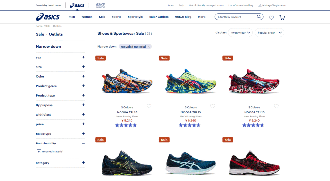Expand the Color filter section
The image size is (330, 181).
(83, 76)
